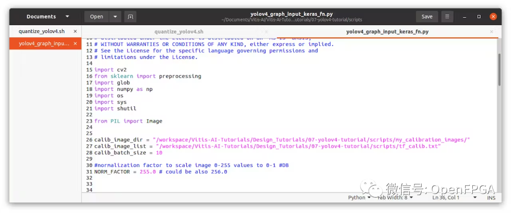Save the file with the Save button
The height and width of the screenshot is (213, 511).
(427, 17)
